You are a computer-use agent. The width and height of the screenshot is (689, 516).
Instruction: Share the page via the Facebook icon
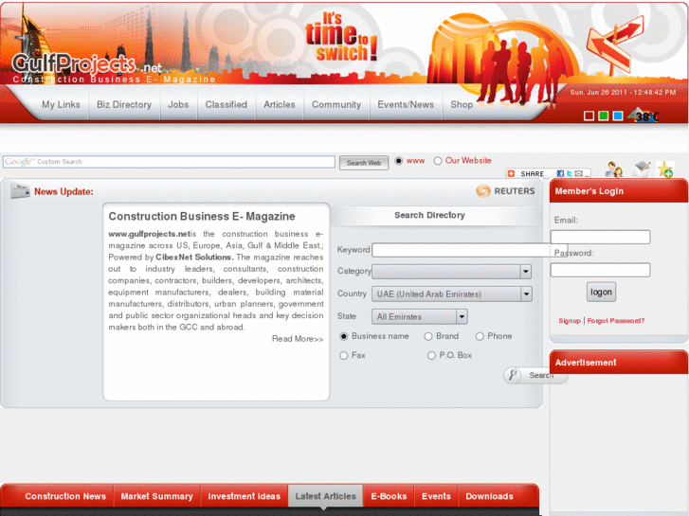click(x=560, y=173)
